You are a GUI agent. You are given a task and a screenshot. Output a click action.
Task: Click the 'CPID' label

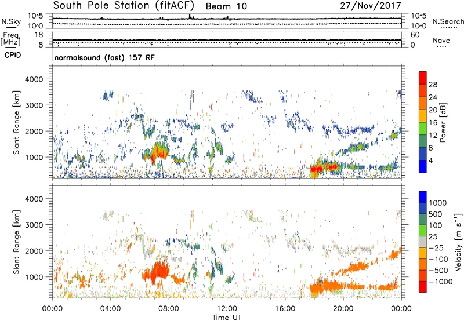tap(12, 55)
